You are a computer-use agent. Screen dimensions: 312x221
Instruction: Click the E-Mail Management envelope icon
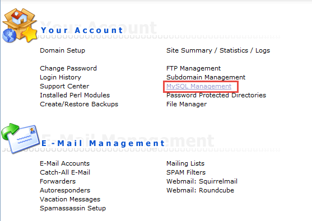point(20,139)
